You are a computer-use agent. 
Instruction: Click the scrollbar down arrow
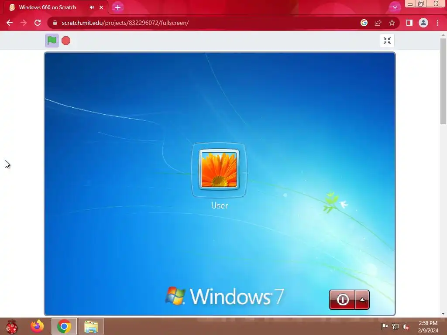click(x=443, y=314)
